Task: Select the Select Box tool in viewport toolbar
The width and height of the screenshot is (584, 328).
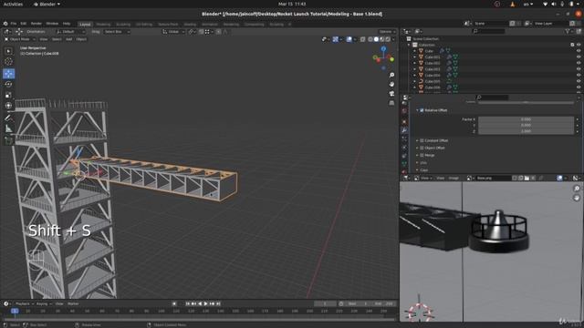Action: click(8, 51)
